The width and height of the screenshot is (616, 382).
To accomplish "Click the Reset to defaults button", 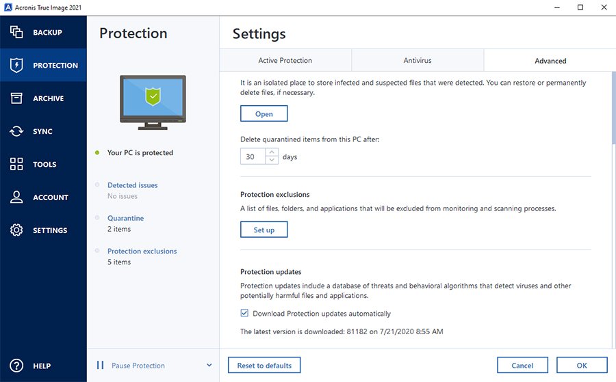I will click(x=264, y=366).
